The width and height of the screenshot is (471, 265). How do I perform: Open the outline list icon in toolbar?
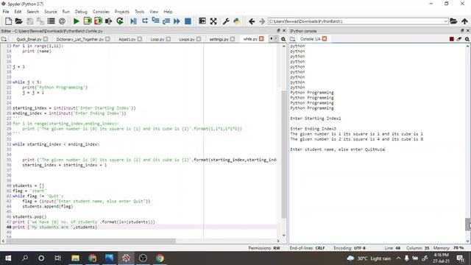pyautogui.click(x=51, y=21)
